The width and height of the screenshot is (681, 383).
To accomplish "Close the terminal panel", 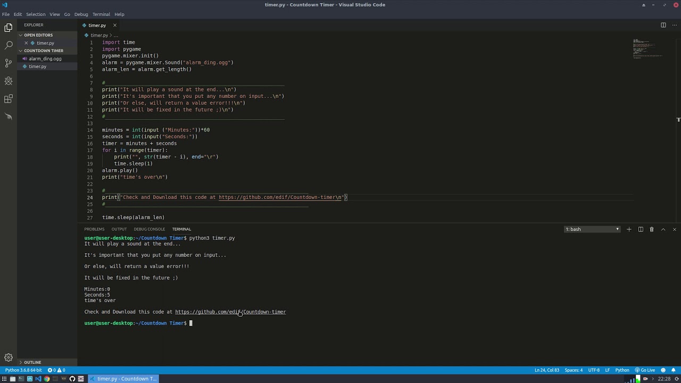I will click(x=675, y=229).
